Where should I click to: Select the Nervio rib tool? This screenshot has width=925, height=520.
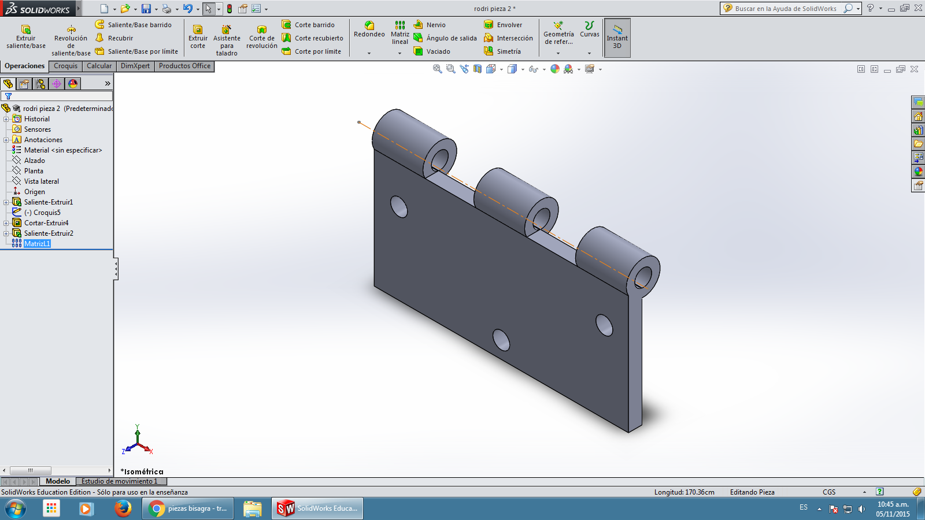(x=430, y=25)
